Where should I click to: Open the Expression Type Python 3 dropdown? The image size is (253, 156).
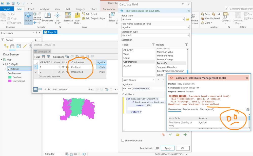point(155,35)
